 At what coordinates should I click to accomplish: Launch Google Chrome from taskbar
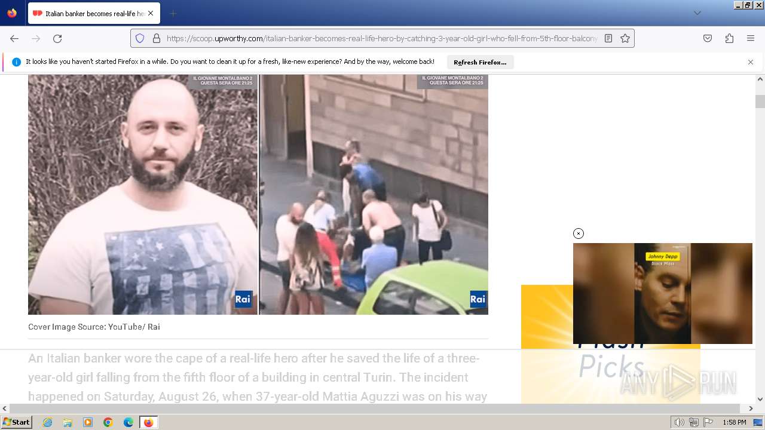[108, 422]
